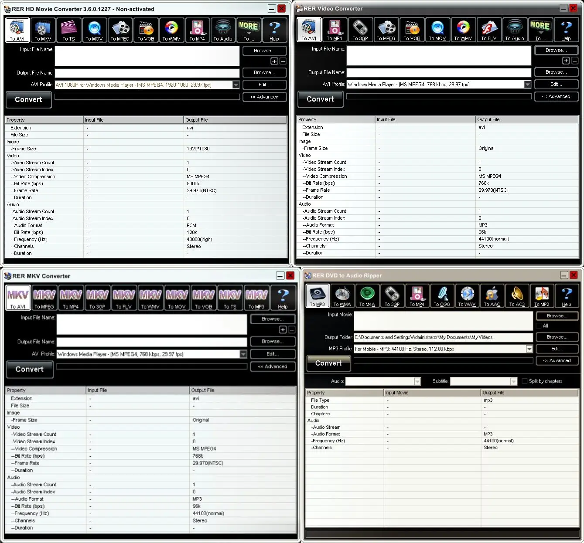584x543 pixels.
Task: Click Edit button in DVD Ripper
Action: 557,349
